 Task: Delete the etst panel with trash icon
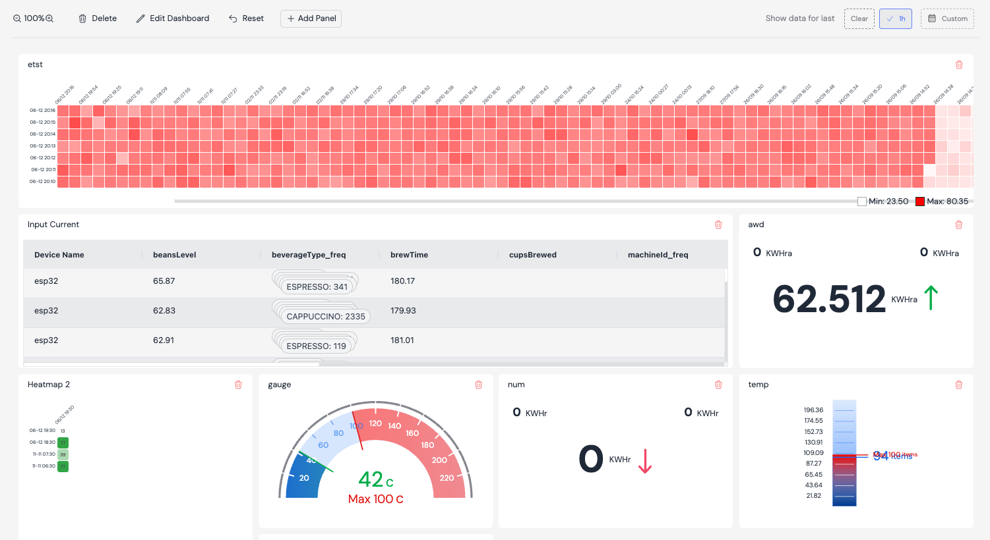[x=959, y=65]
